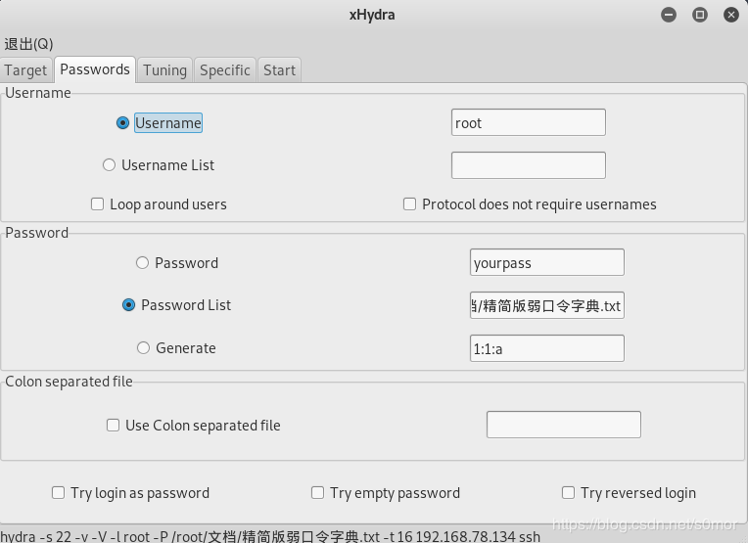The image size is (748, 543).
Task: Click the password field containing yourpass
Action: pos(547,262)
